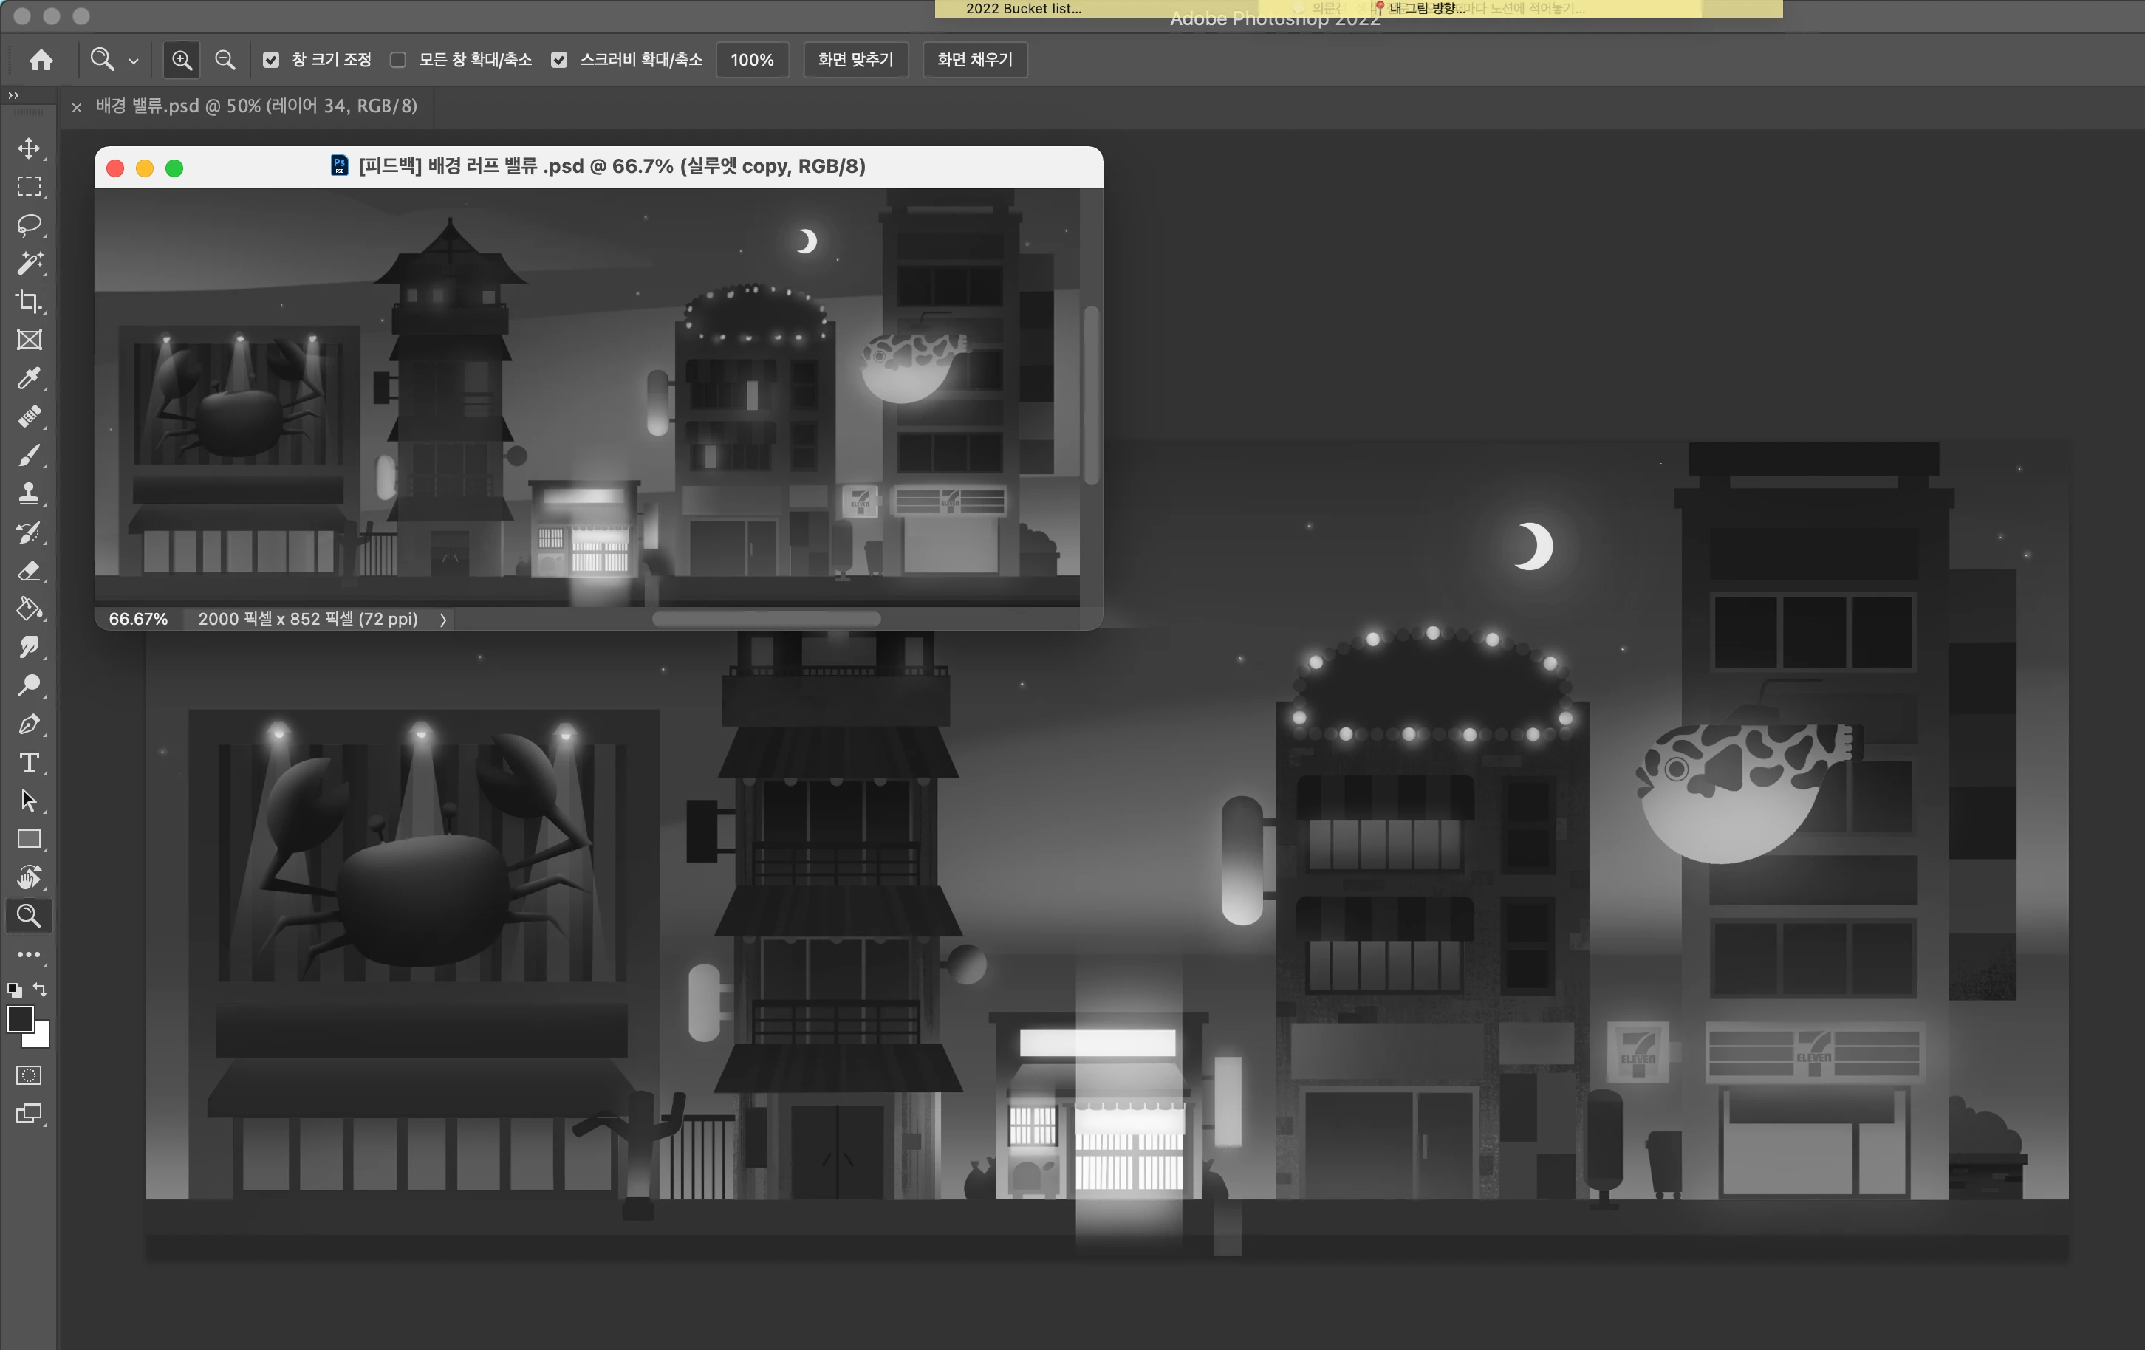Select the Crop tool

click(x=29, y=301)
